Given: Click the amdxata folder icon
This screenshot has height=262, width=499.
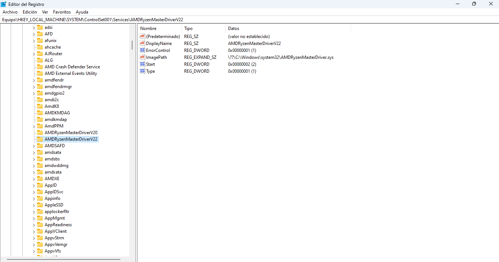Looking at the screenshot, I should 40,172.
